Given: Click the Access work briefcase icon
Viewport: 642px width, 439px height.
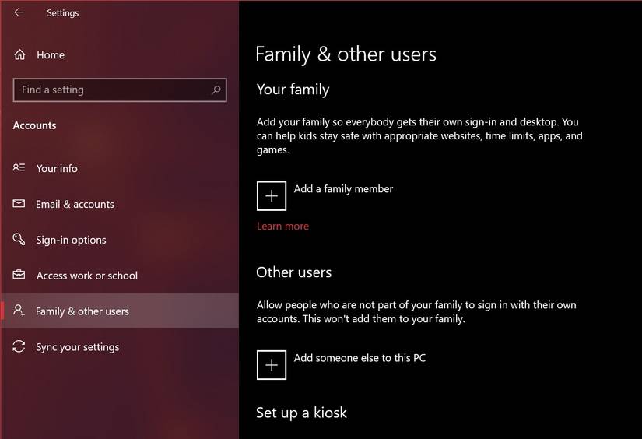Looking at the screenshot, I should tap(19, 276).
